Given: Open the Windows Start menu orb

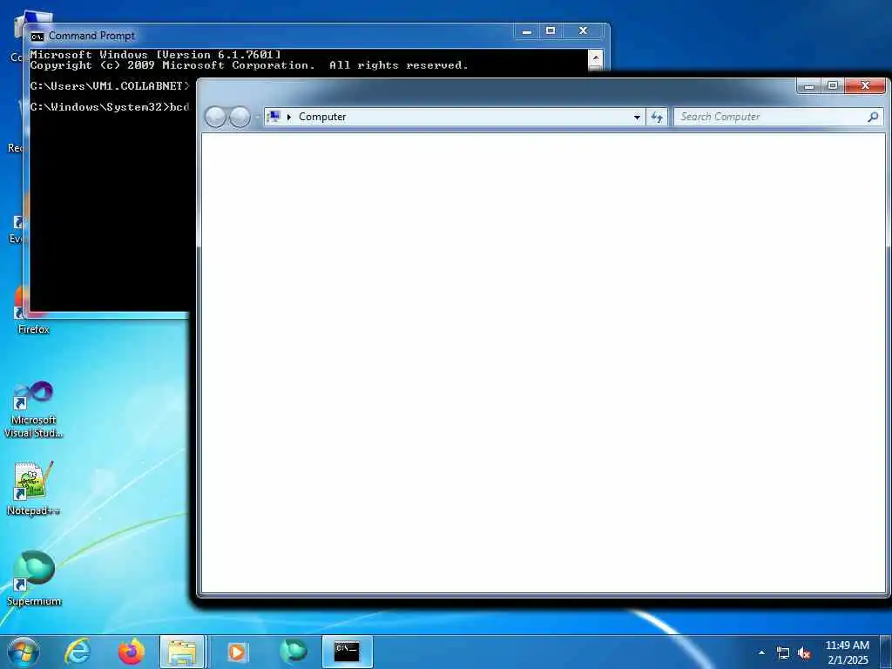Looking at the screenshot, I should (23, 652).
